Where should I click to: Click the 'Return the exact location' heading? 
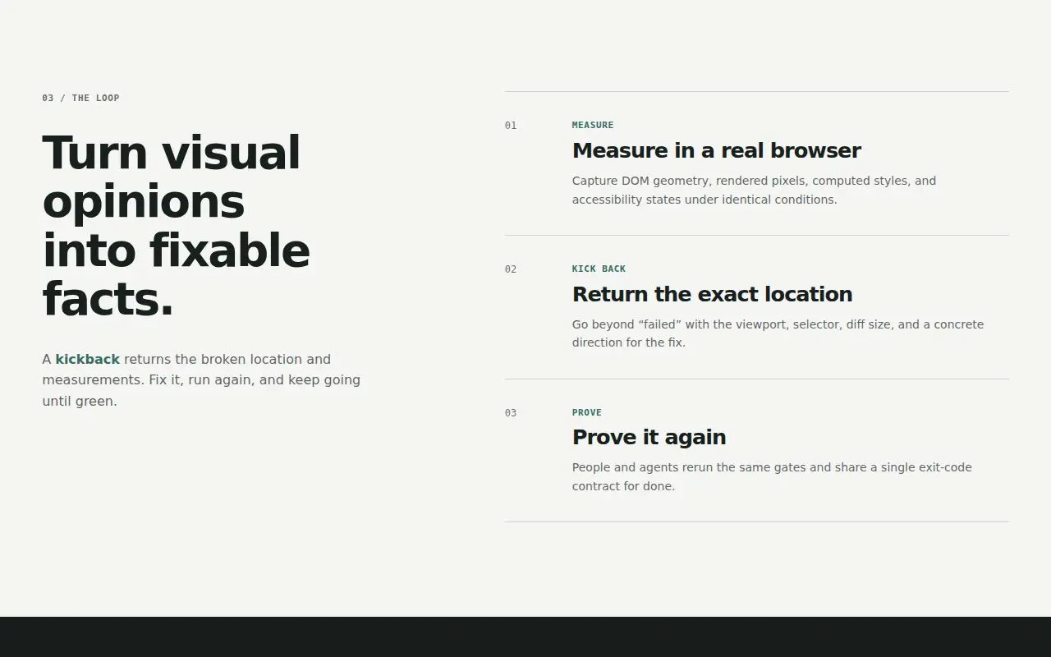712,294
